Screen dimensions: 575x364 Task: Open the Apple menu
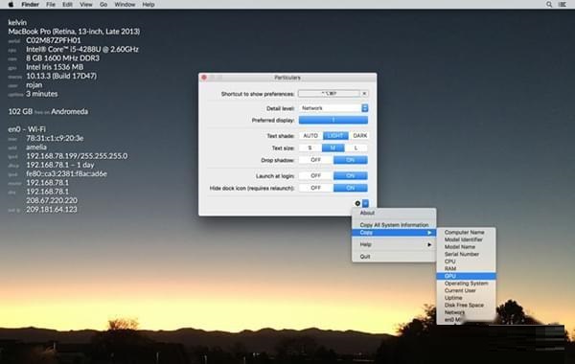11,5
